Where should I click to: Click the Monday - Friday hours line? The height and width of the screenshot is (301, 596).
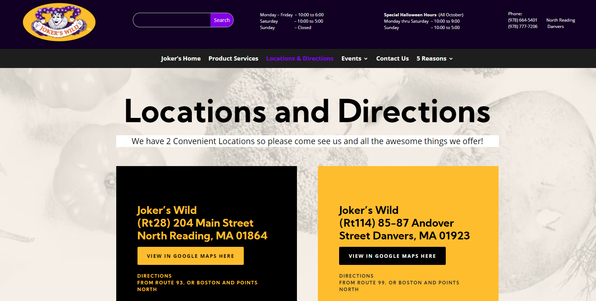pos(292,15)
